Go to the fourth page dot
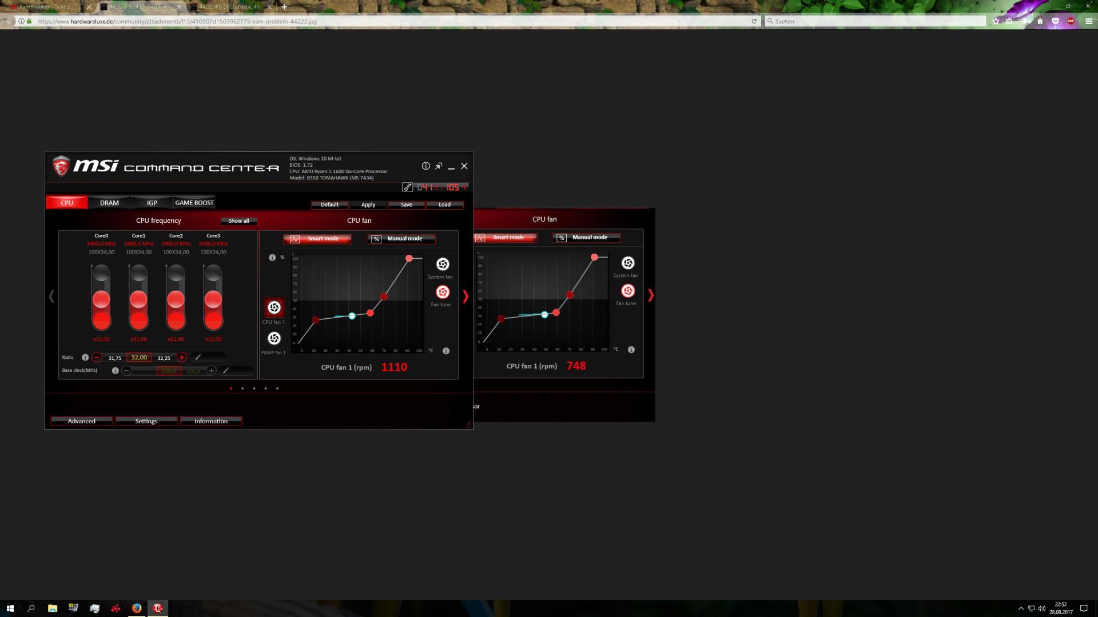1098x617 pixels. pos(265,388)
